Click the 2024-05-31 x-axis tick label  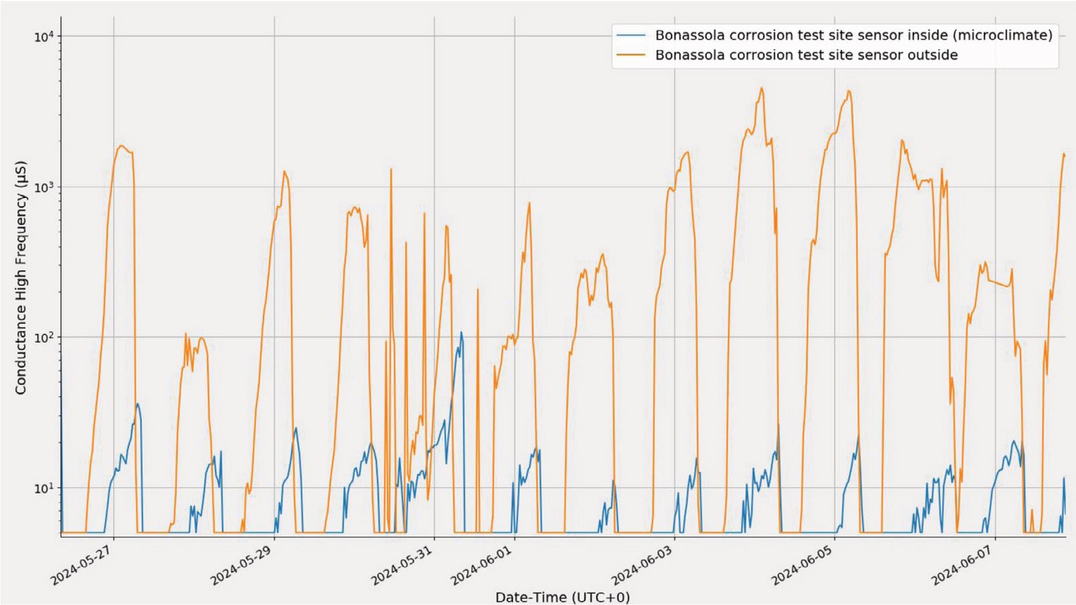pos(403,568)
